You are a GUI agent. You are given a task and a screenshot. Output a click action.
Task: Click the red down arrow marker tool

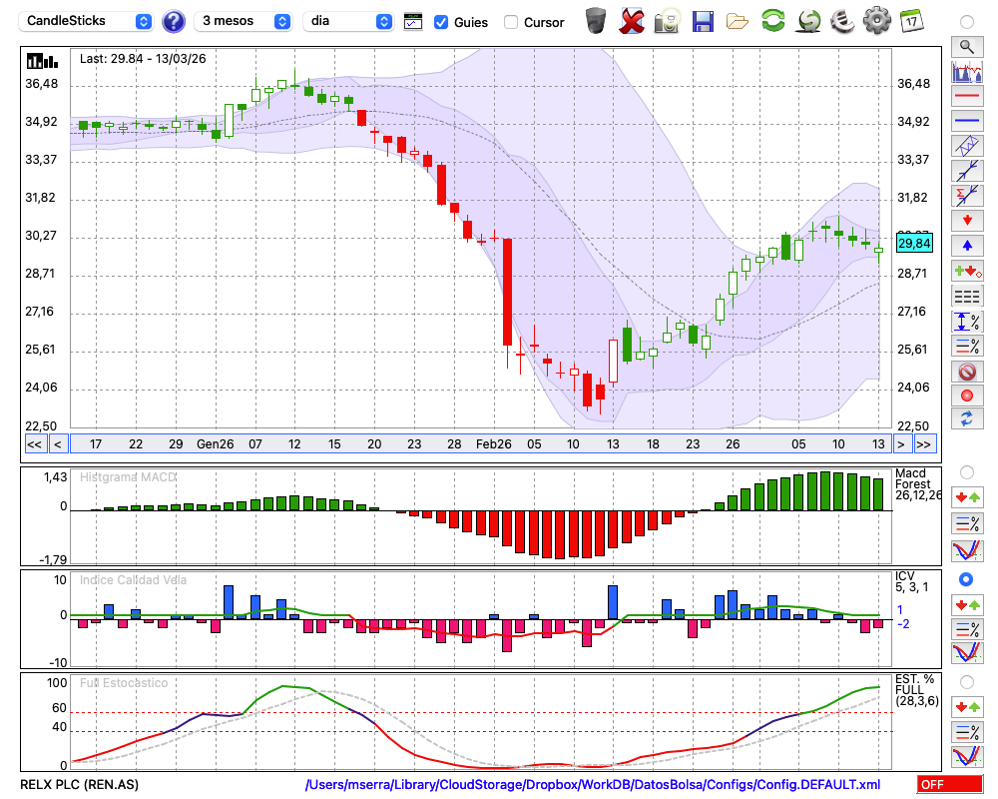[967, 221]
